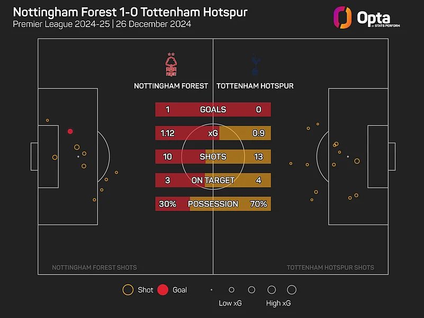Screen dimensions: 424x318
Task: Click the POSSESSION label in stat bar
Action: (x=213, y=204)
